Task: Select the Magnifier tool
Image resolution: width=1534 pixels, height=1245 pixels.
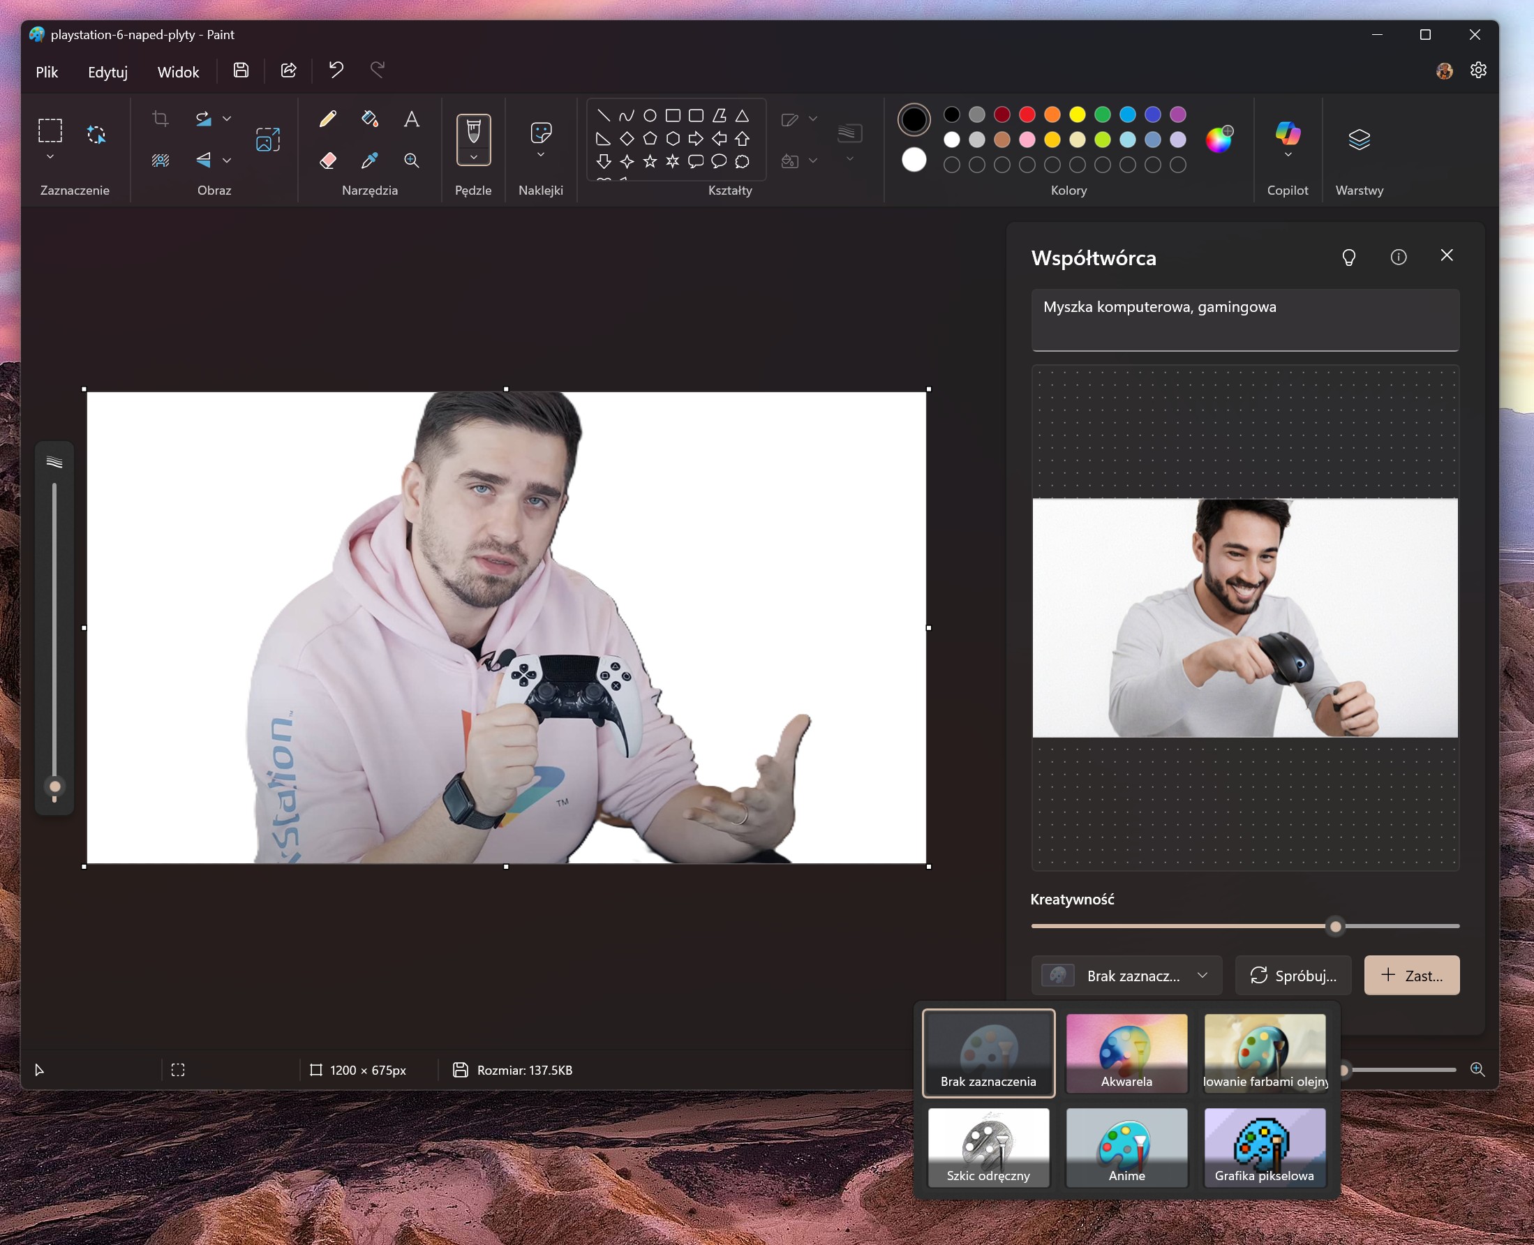Action: (x=411, y=160)
